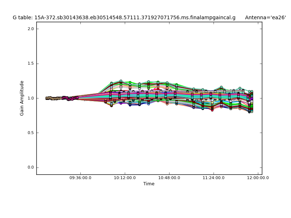Image resolution: width=291 pixels, height=218 pixels.
Task: Click the highest green data point near 10:08
Action: coord(121,81)
